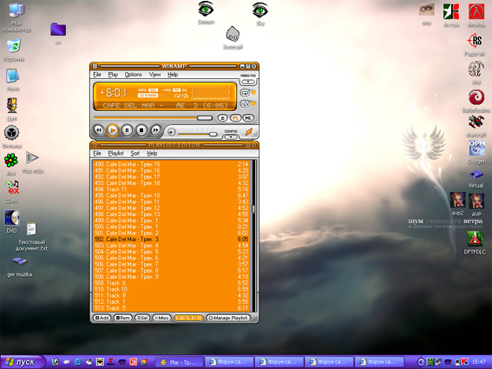Select playlist row 490 Cafe Del Mar Трек 15
This screenshot has height=369, width=492.
point(171,164)
